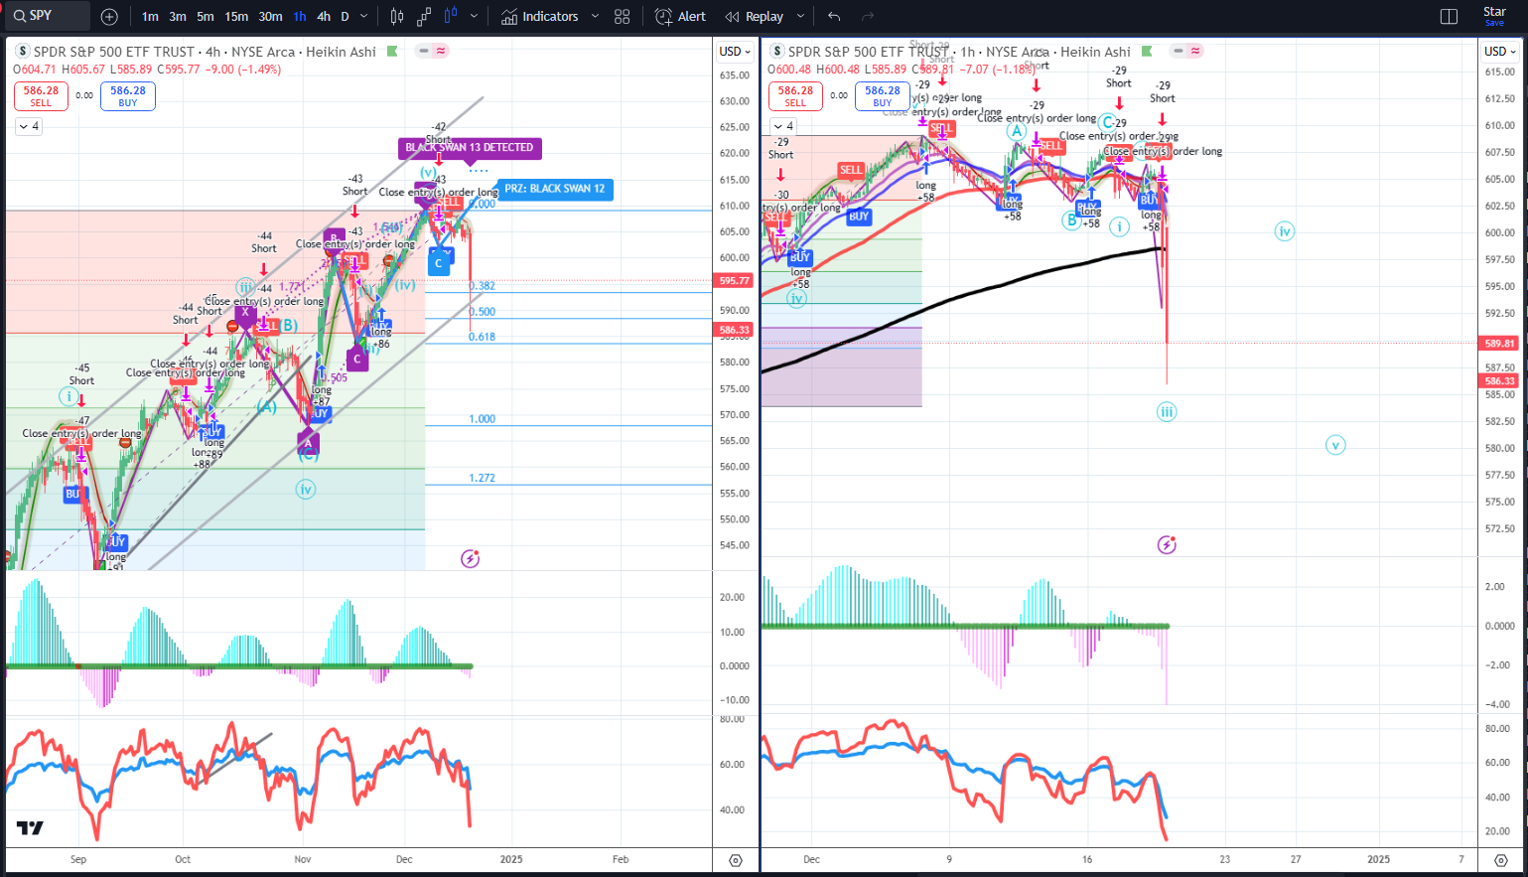Image resolution: width=1528 pixels, height=877 pixels.
Task: Select the 1.000 Fibonacci level label
Action: point(482,419)
